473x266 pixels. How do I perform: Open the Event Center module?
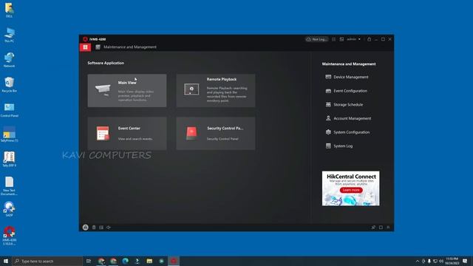pyautogui.click(x=127, y=133)
